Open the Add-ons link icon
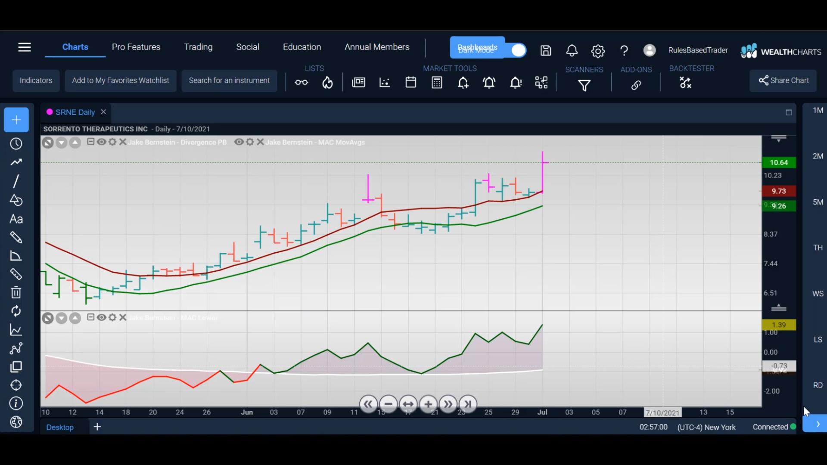Image resolution: width=827 pixels, height=465 pixels. point(636,85)
